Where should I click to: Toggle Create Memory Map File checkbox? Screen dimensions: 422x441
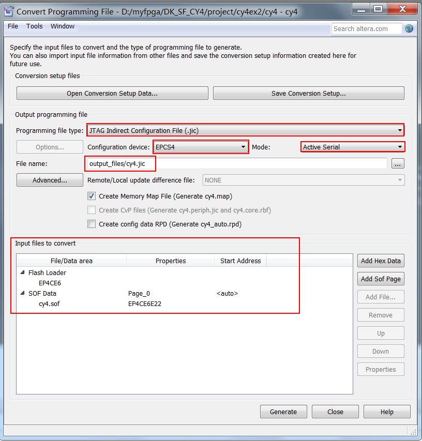(92, 196)
